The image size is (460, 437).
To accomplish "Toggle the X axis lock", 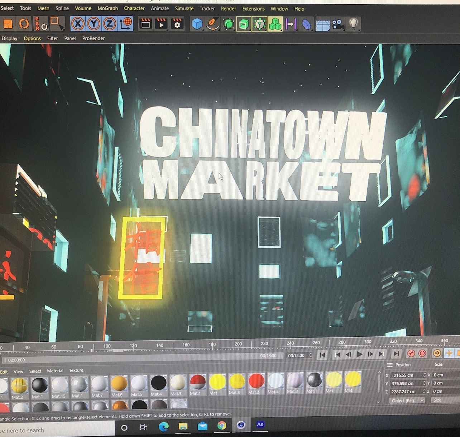I will coord(78,24).
